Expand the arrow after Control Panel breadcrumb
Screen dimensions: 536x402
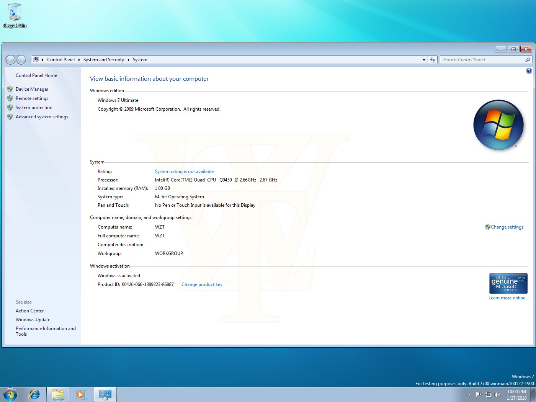point(79,60)
